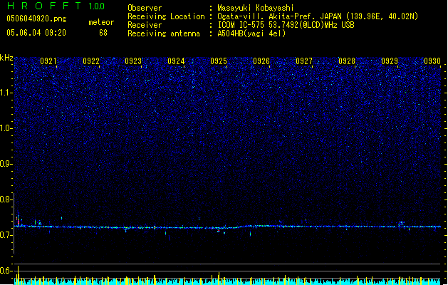Click the 0925 time marker

(219, 61)
